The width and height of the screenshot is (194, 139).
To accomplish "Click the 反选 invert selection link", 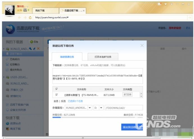I will 63,101.
